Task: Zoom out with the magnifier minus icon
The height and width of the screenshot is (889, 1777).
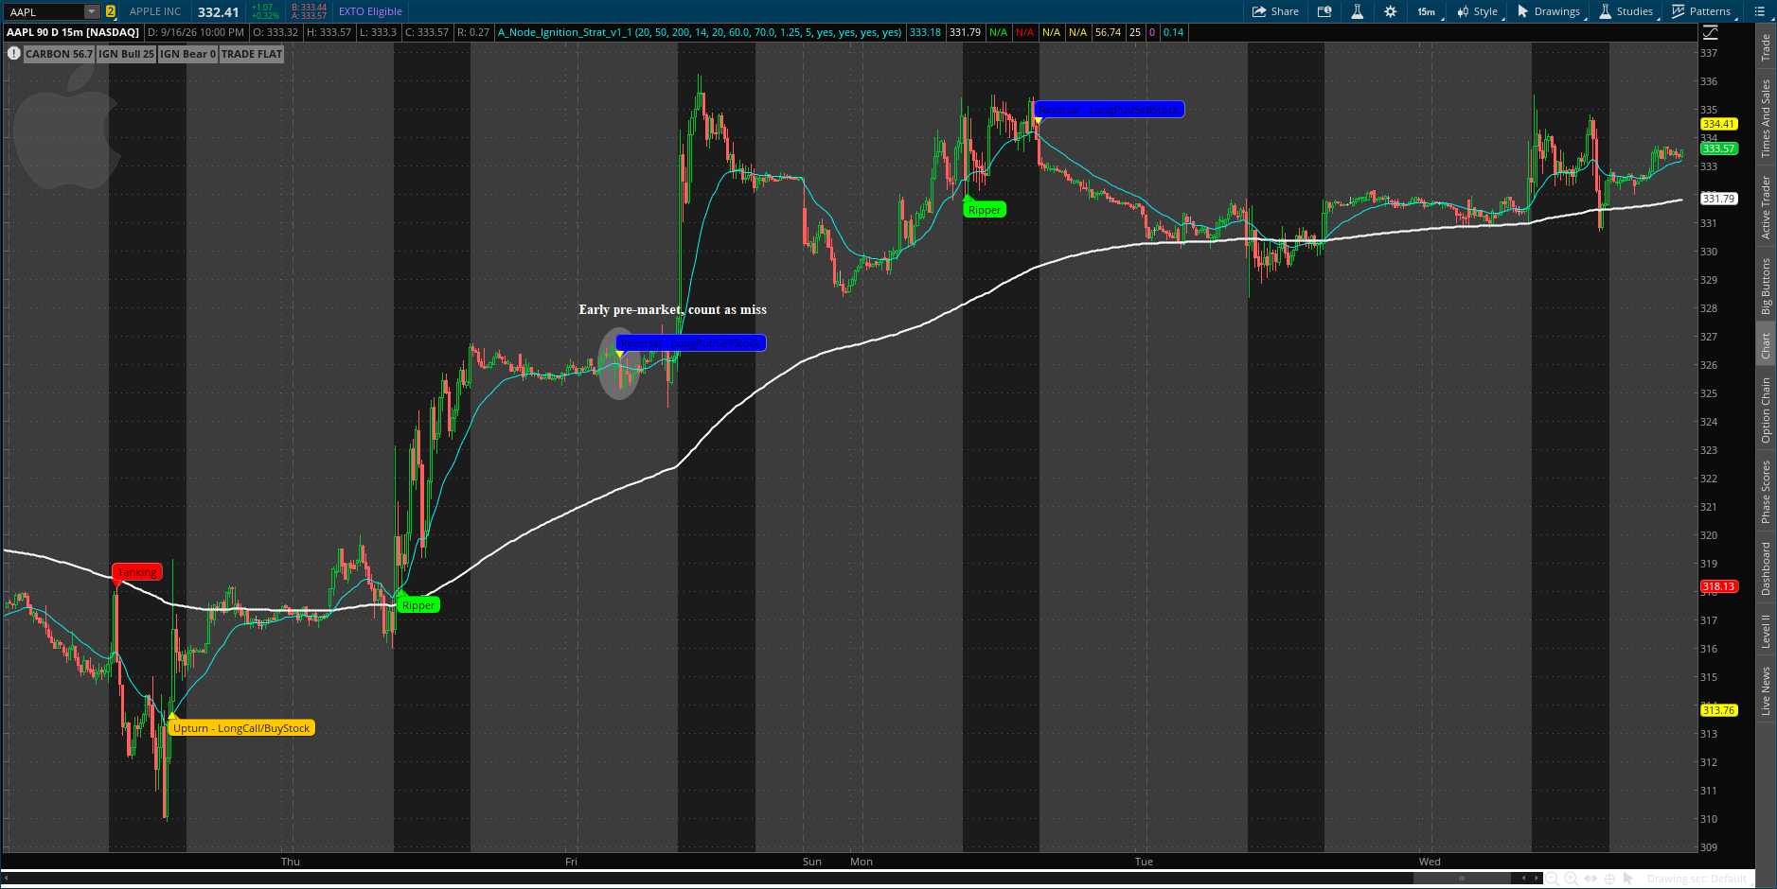Action: click(1552, 879)
